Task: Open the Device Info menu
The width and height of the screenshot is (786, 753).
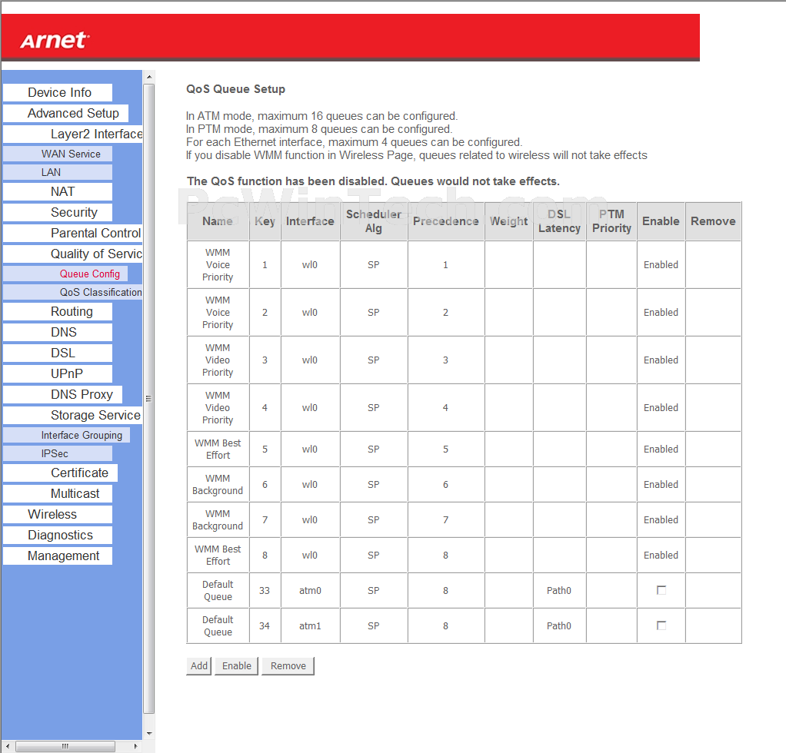Action: pyautogui.click(x=59, y=93)
